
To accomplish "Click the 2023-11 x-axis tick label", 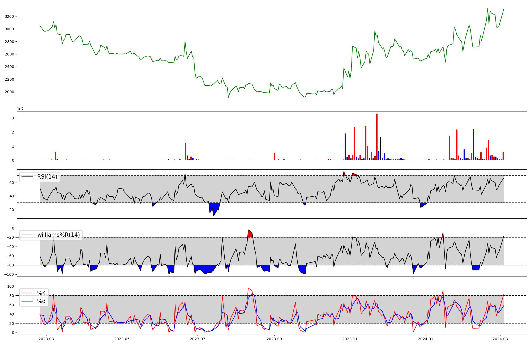I will point(350,339).
